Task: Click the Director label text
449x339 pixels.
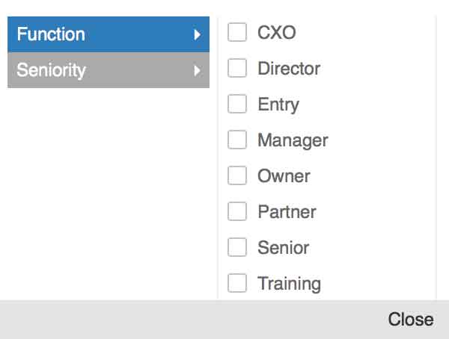Action: coord(289,69)
